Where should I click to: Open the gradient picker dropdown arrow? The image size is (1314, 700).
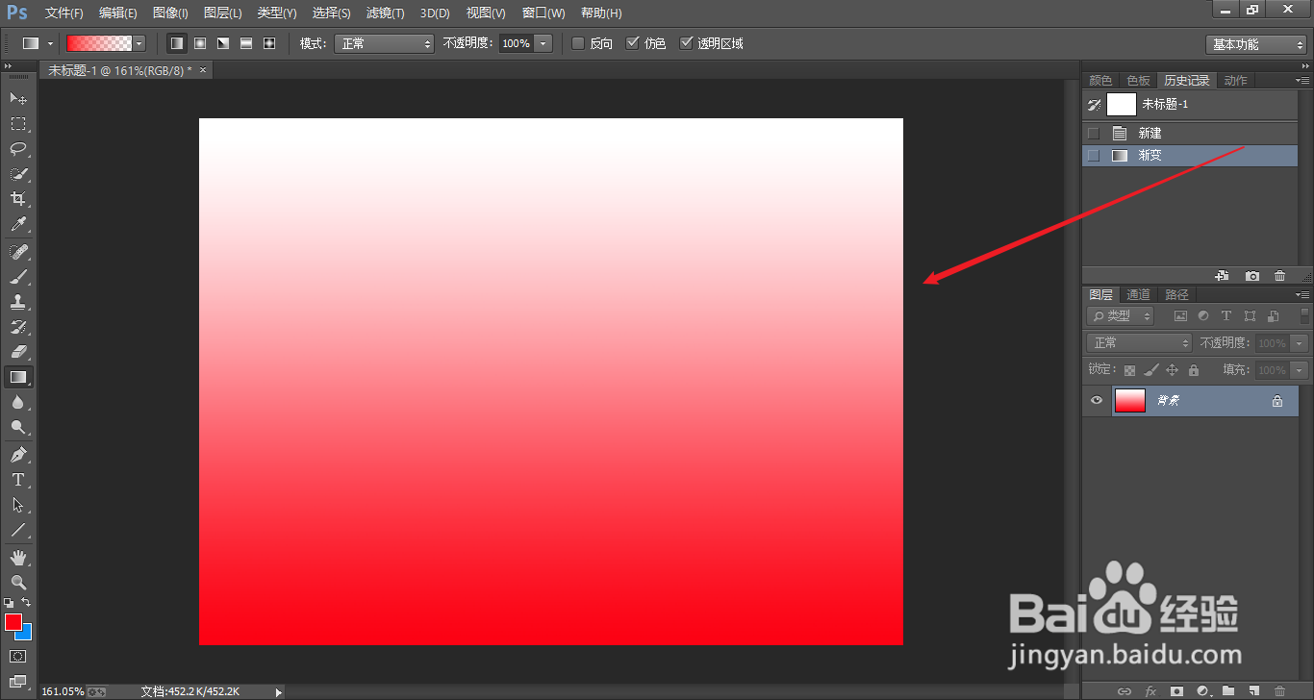(x=139, y=43)
